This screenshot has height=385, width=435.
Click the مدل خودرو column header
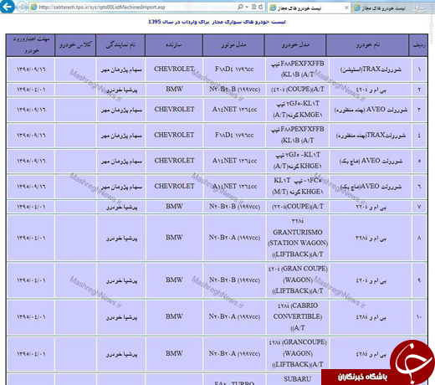pyautogui.click(x=295, y=45)
